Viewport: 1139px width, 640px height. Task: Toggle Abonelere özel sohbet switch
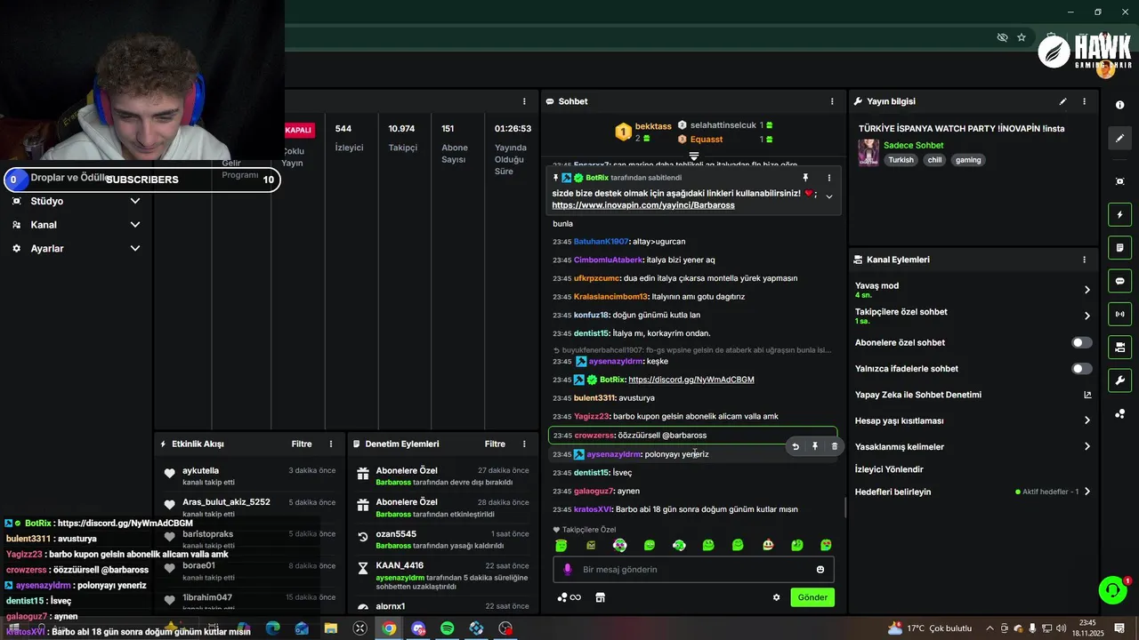click(1081, 342)
